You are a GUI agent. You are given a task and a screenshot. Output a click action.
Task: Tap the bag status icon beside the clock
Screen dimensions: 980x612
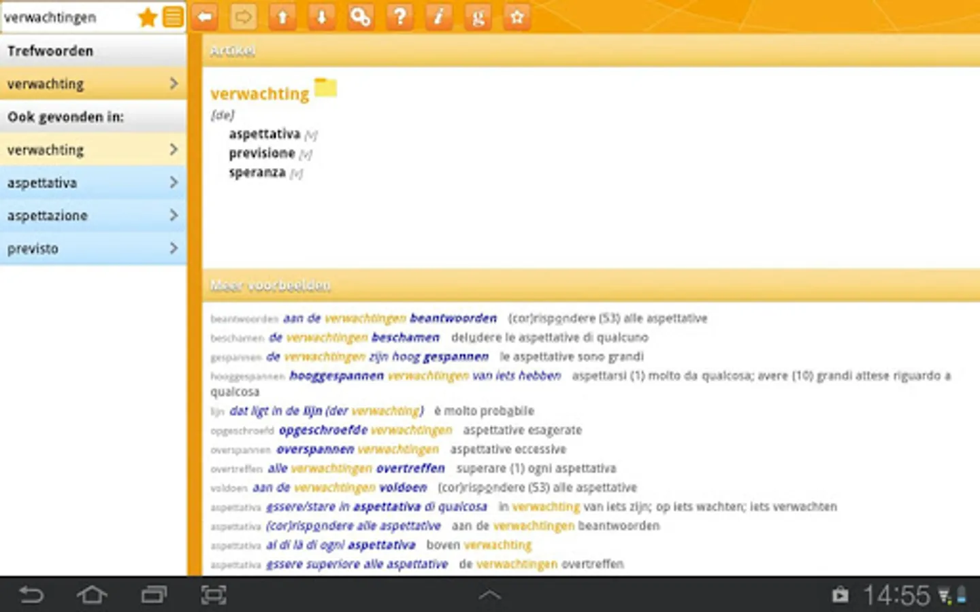[x=840, y=596]
